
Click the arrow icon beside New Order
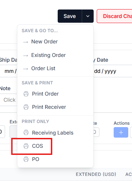26,42
